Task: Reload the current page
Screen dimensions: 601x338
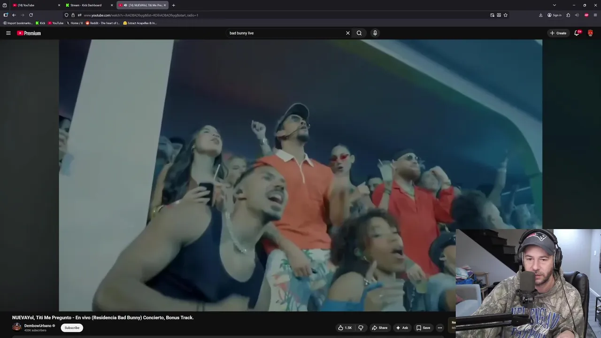Action: [31, 15]
